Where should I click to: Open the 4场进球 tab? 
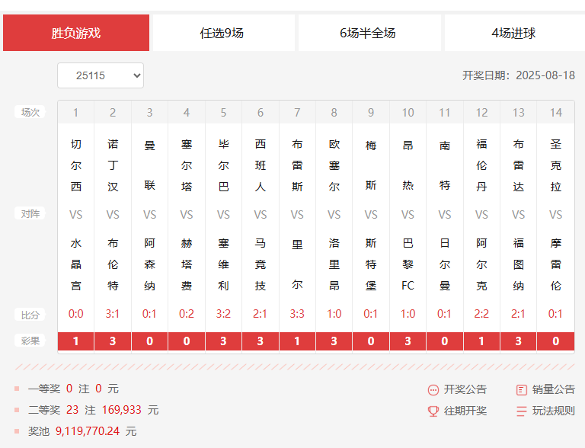click(514, 34)
